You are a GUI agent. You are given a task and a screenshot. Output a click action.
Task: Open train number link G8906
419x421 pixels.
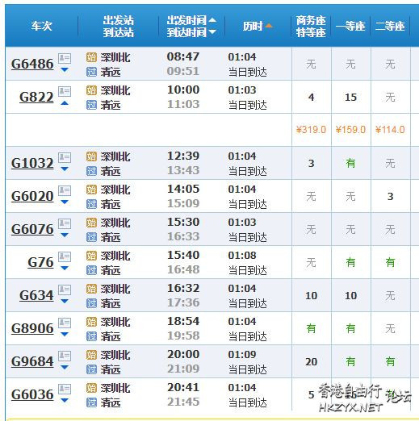(x=32, y=328)
